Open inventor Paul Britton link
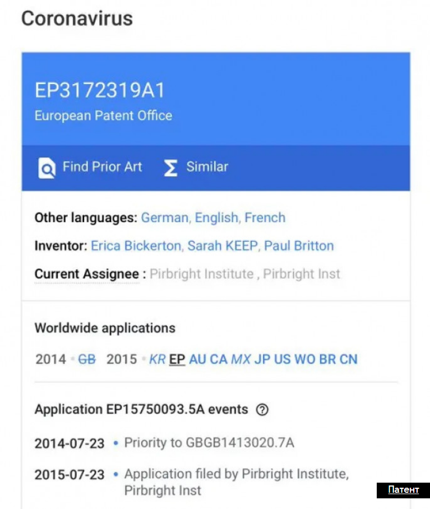 (x=299, y=246)
